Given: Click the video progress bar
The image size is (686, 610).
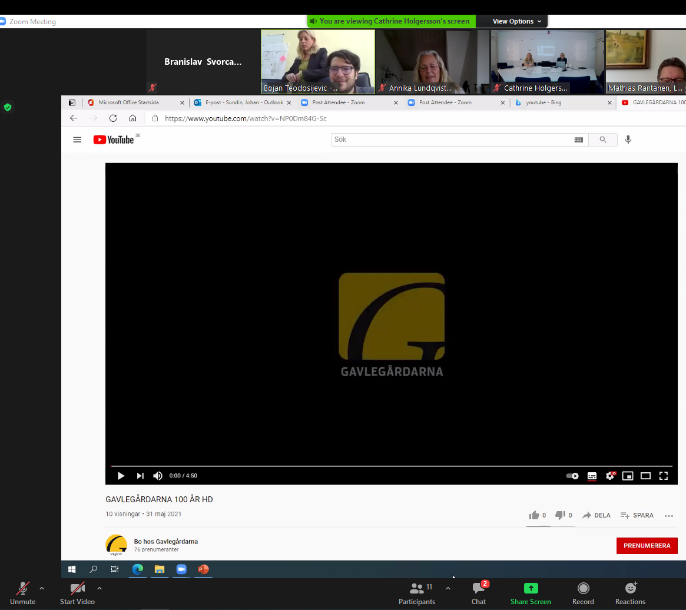Looking at the screenshot, I should tap(392, 466).
